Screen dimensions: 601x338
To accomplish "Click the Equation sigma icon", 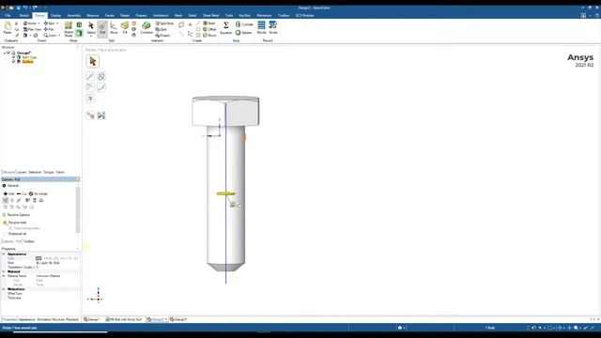I will (x=226, y=25).
